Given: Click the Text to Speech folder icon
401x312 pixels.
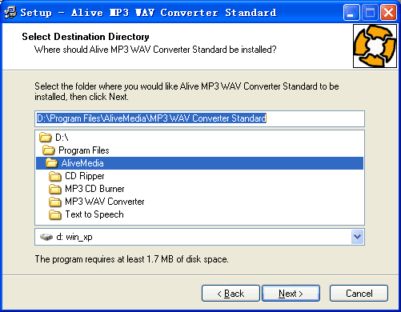Looking at the screenshot, I should (x=55, y=214).
